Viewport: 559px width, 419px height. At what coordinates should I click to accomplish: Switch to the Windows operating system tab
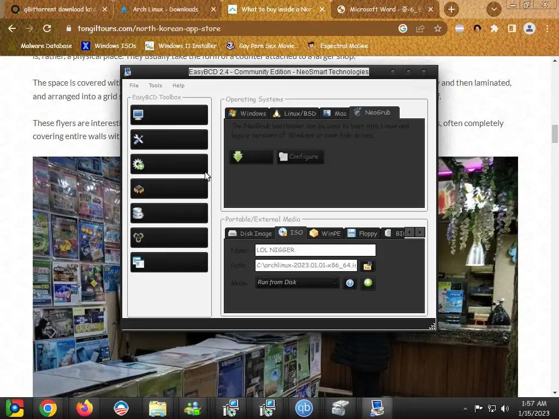click(x=247, y=113)
